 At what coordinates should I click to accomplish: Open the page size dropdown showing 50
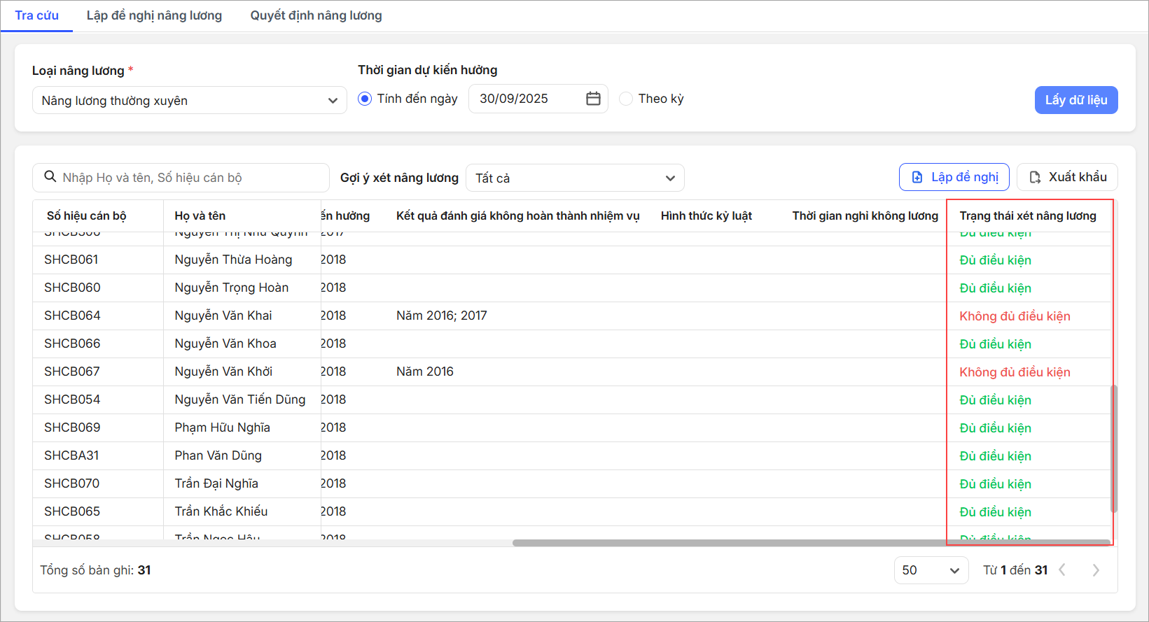coord(931,570)
